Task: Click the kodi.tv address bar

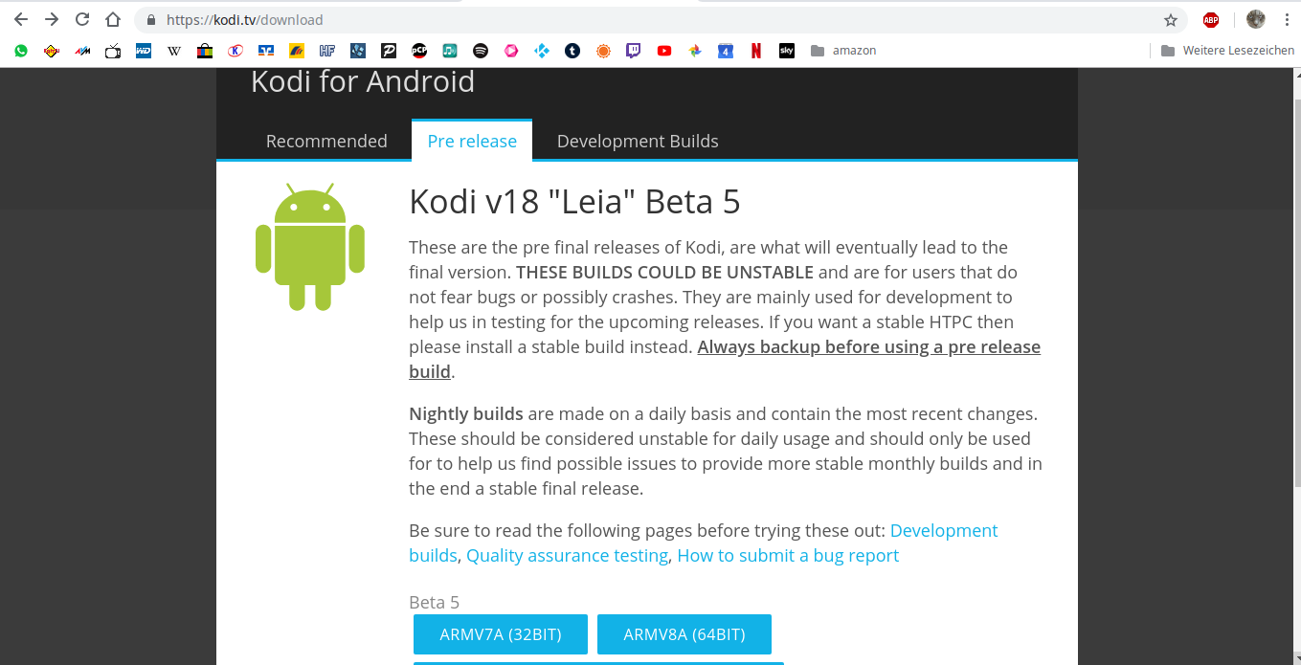Action: 661,19
